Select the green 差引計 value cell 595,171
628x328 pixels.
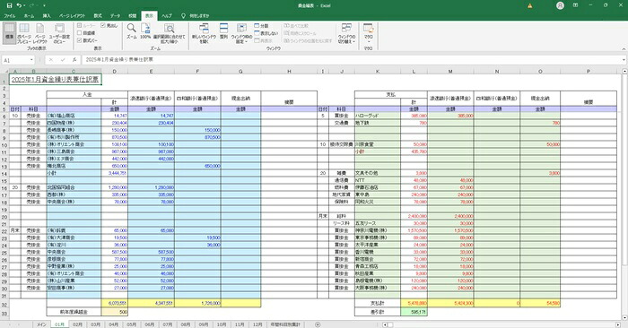click(x=414, y=312)
